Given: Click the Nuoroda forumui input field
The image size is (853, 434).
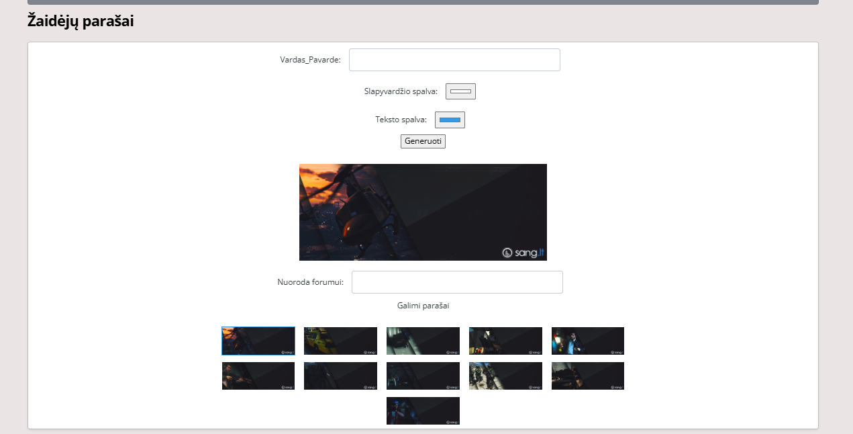Looking at the screenshot, I should click(x=457, y=282).
